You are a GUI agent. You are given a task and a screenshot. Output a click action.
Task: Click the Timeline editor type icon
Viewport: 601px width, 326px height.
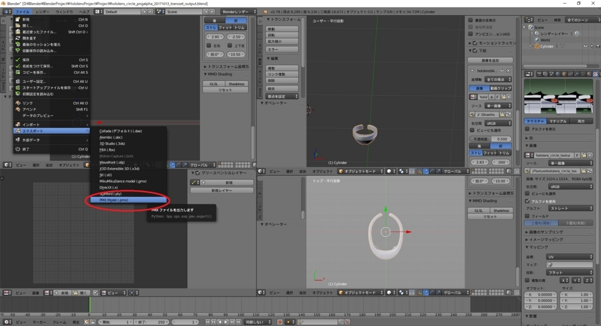click(x=7, y=322)
